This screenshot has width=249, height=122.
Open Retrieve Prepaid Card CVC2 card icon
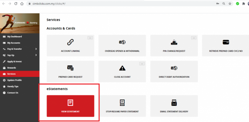point(226,42)
